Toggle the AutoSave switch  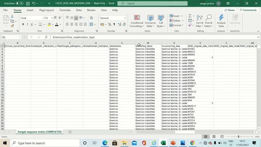coord(20,3)
